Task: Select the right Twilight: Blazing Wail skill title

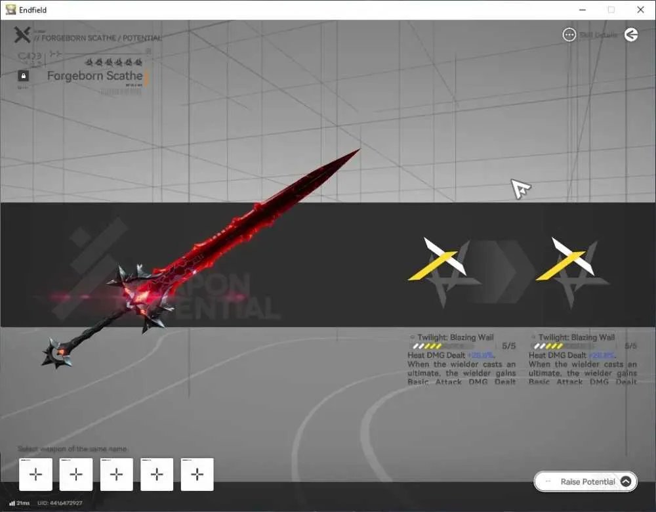Action: pos(577,337)
